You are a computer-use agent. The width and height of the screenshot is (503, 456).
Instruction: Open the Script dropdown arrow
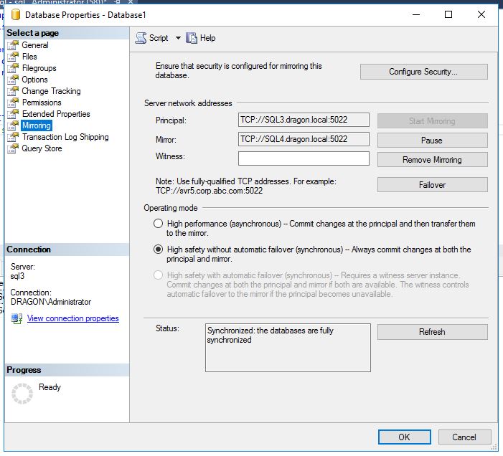[178, 38]
